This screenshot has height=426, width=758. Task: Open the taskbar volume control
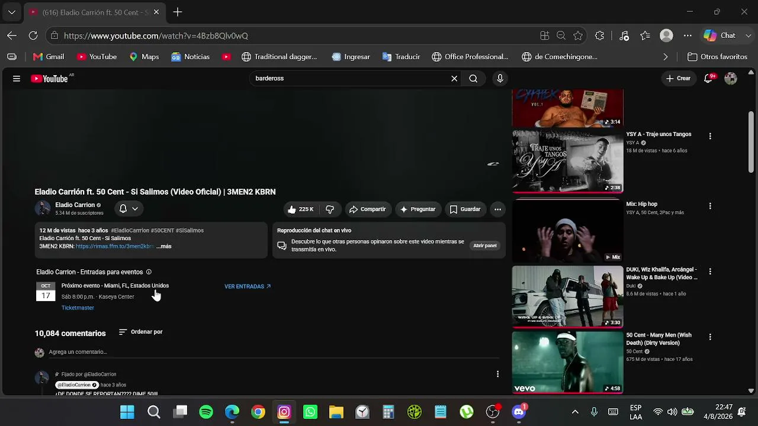[672, 412]
